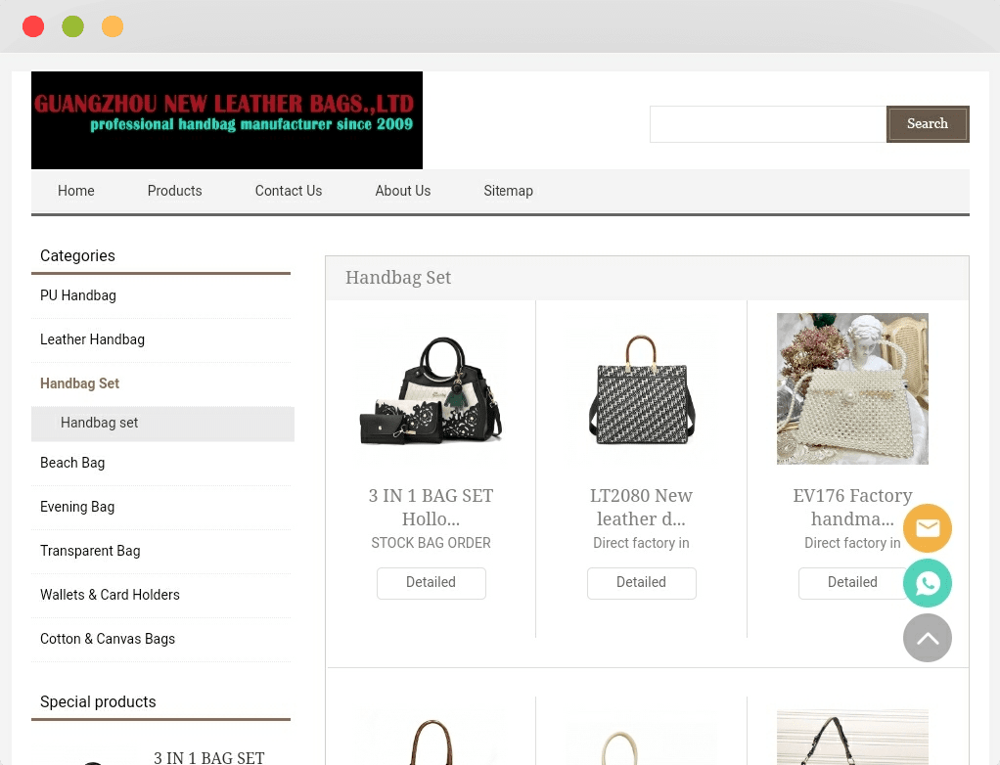Open the Handbag Set parent category
The image size is (1000, 765).
pos(79,383)
